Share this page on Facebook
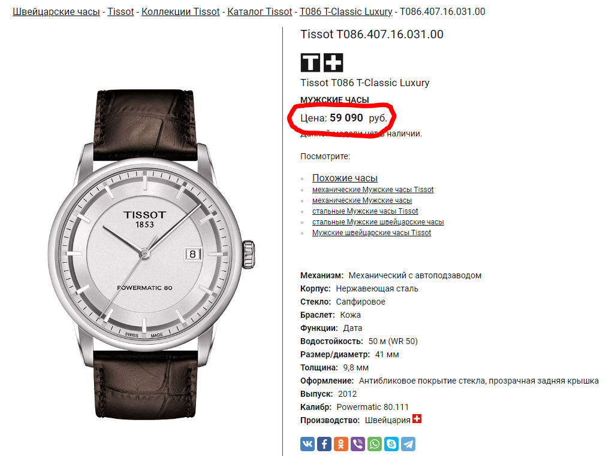The width and height of the screenshot is (606, 456). click(324, 444)
